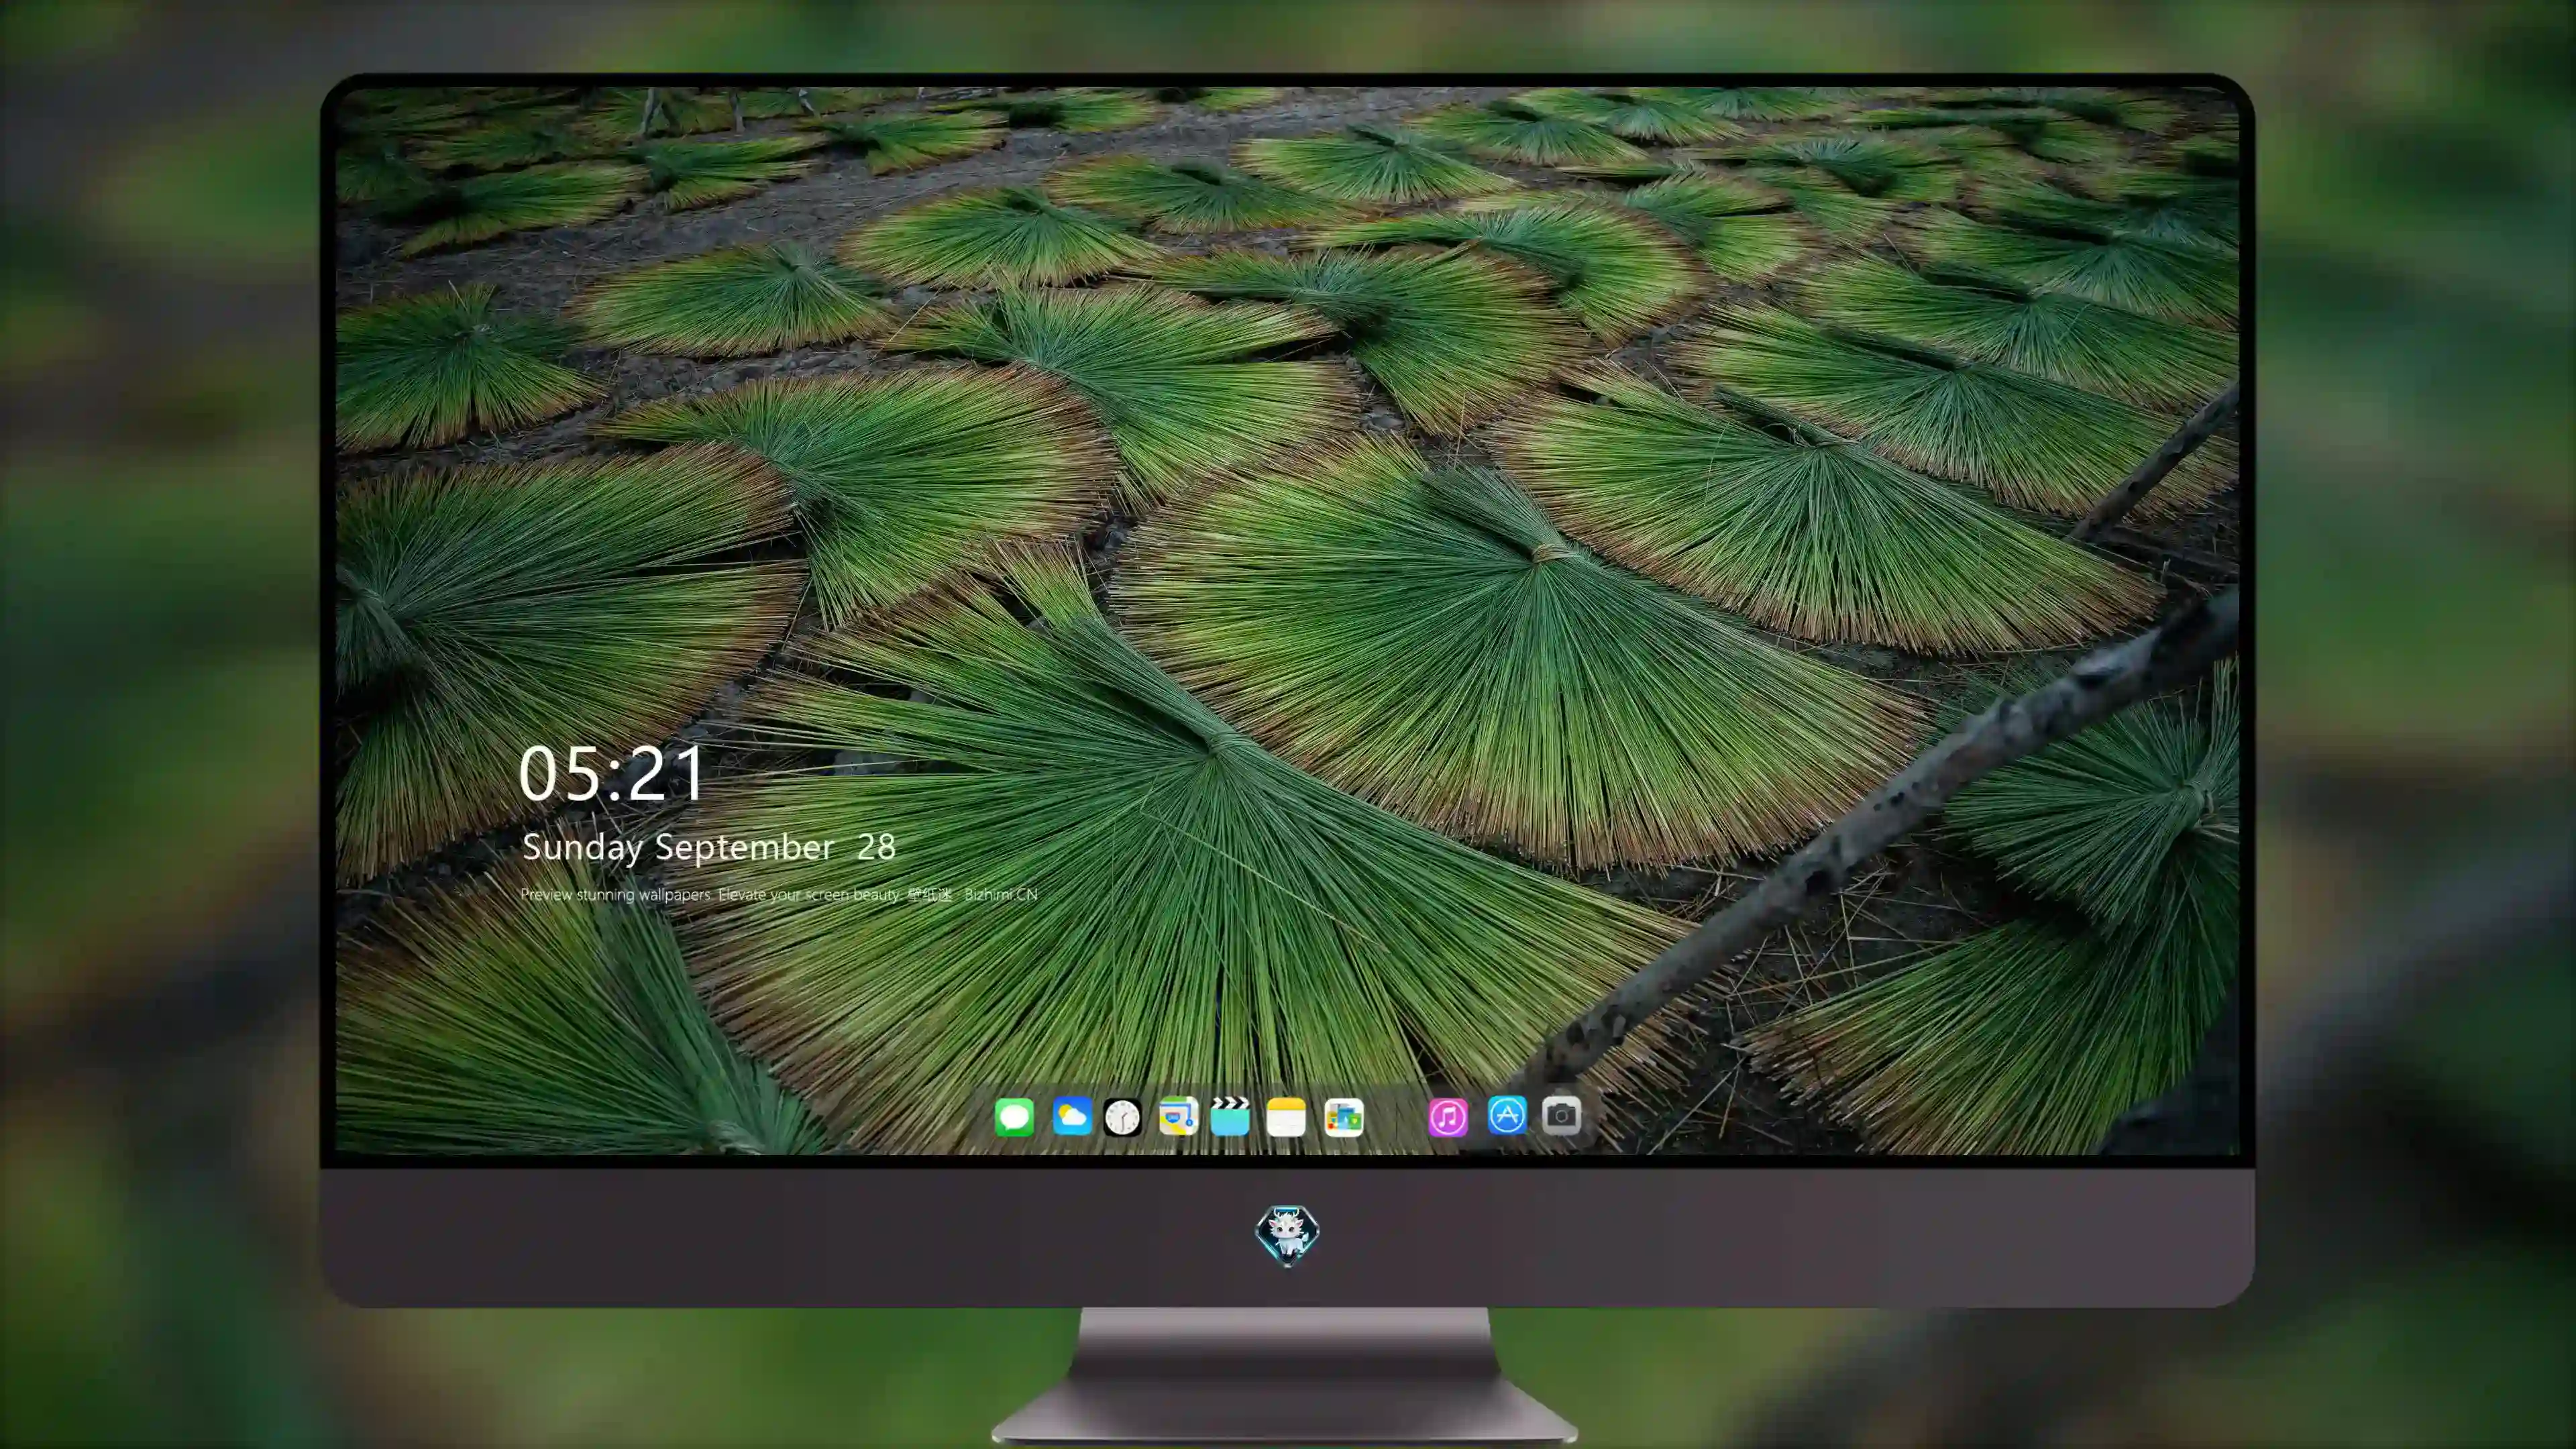Screen dimensions: 2576x1449
Task: Open the Videos clapperboard app in dock
Action: point(1230,1116)
